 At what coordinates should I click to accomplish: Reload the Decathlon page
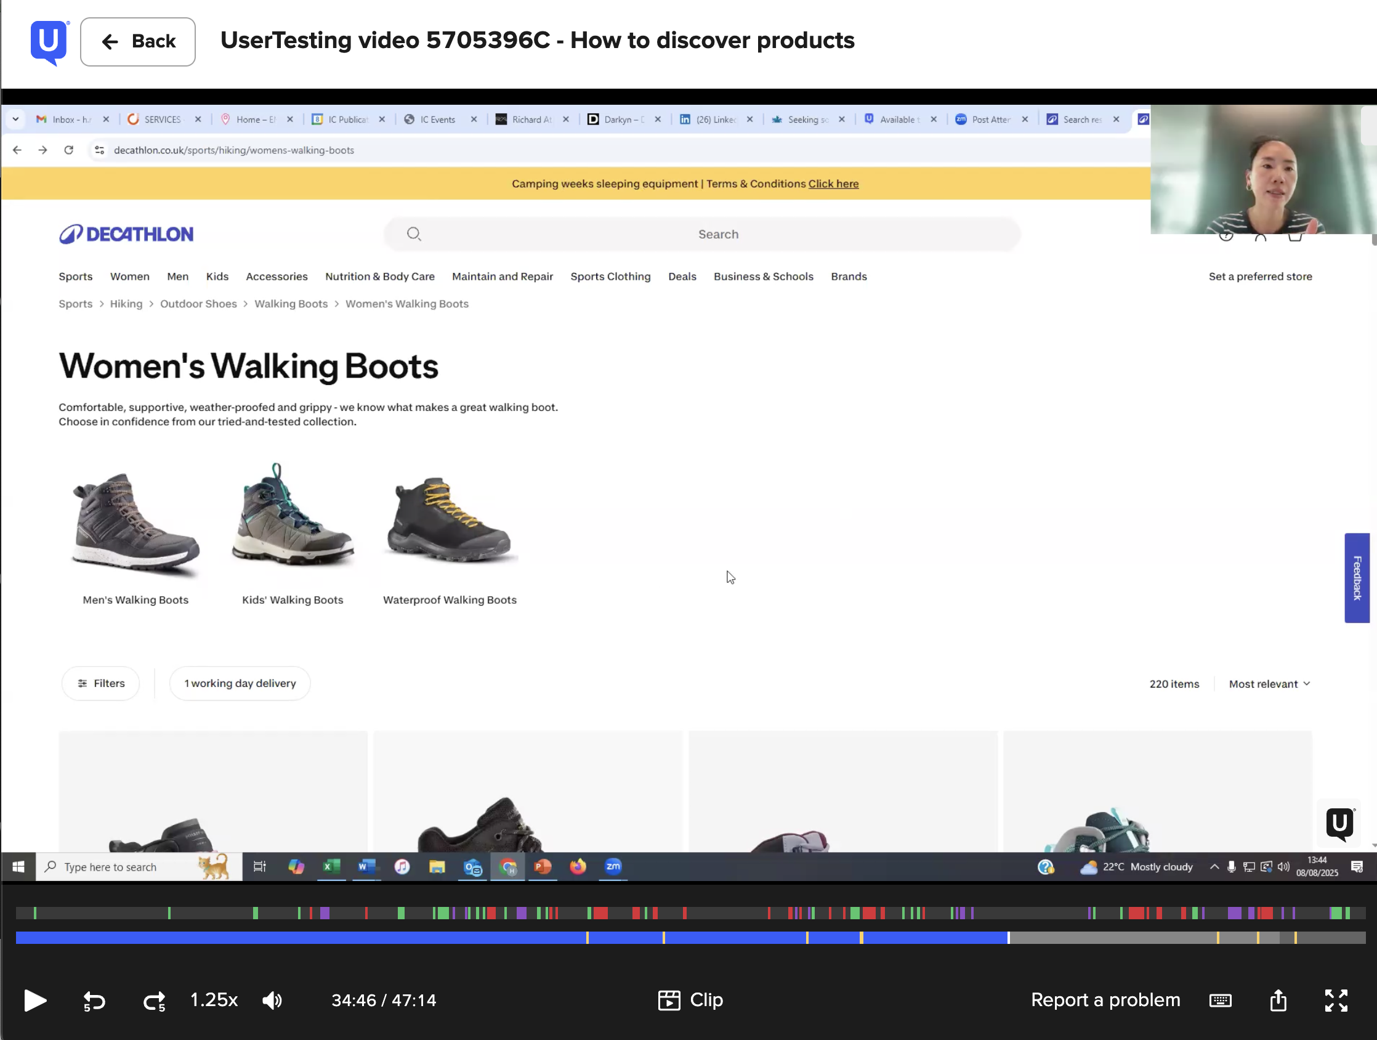pos(68,150)
